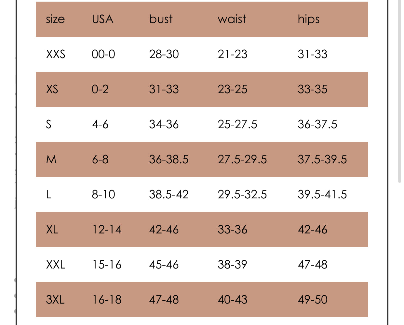Click the 'waist' column header
The height and width of the screenshot is (325, 404).
coord(232,19)
